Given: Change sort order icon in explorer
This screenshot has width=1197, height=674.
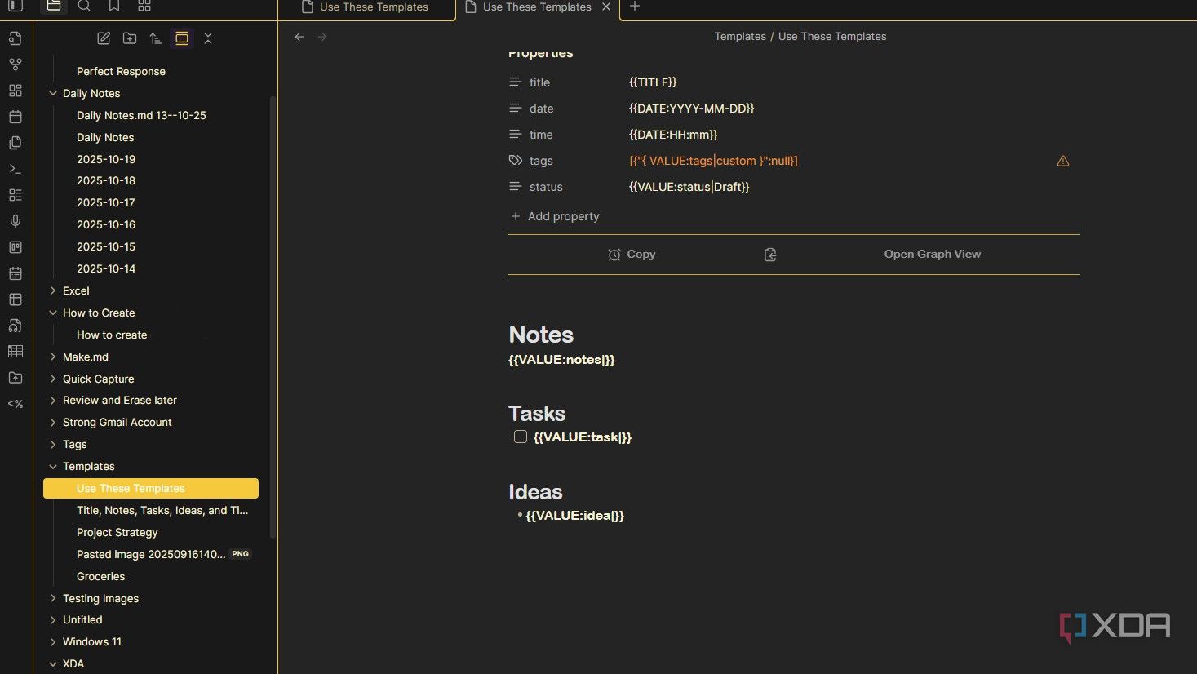Looking at the screenshot, I should [156, 38].
